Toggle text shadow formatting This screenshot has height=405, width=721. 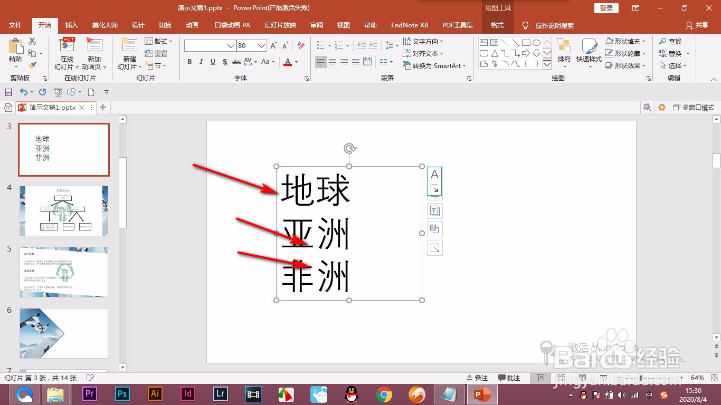pyautogui.click(x=225, y=62)
